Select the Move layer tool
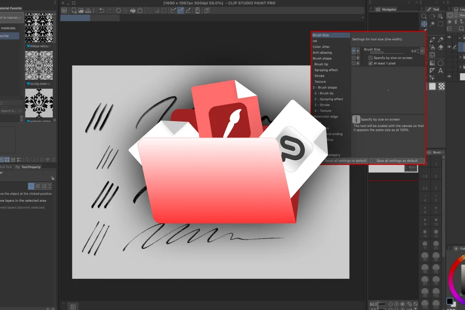The image size is (465, 310). click(x=424, y=24)
